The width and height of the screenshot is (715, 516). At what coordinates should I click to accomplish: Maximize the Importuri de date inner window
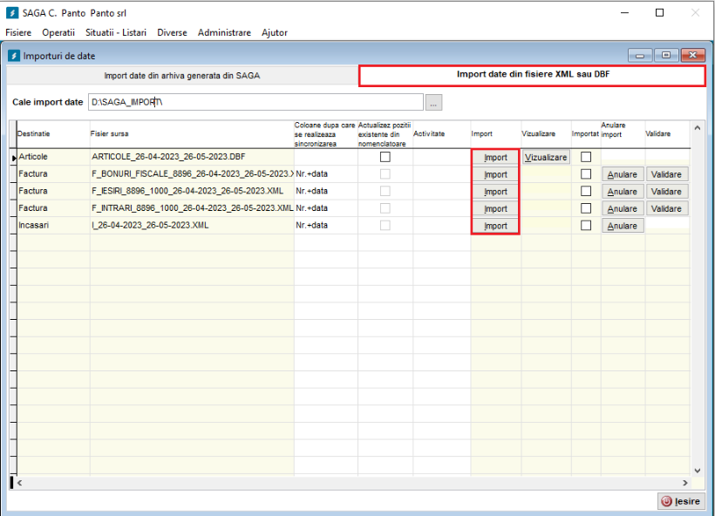(x=666, y=55)
